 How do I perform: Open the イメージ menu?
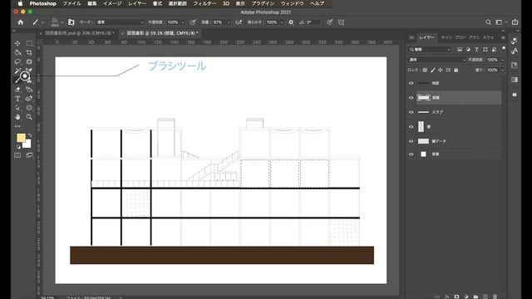click(x=112, y=3)
